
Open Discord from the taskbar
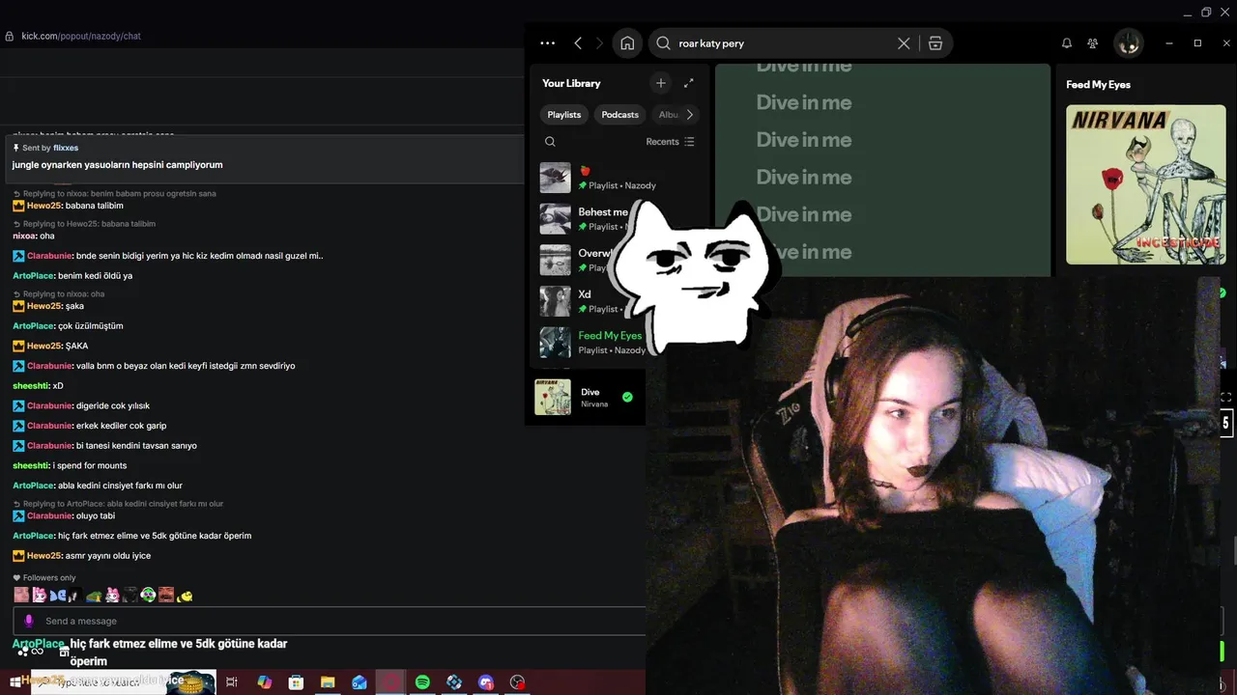click(x=486, y=682)
